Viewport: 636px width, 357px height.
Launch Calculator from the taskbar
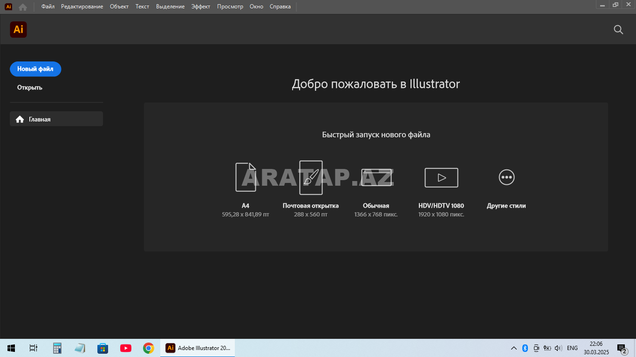[x=57, y=348]
